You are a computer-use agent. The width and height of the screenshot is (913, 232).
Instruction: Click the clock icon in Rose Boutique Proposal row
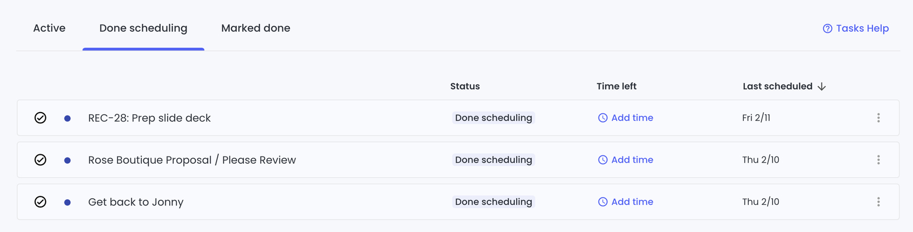[x=603, y=160]
